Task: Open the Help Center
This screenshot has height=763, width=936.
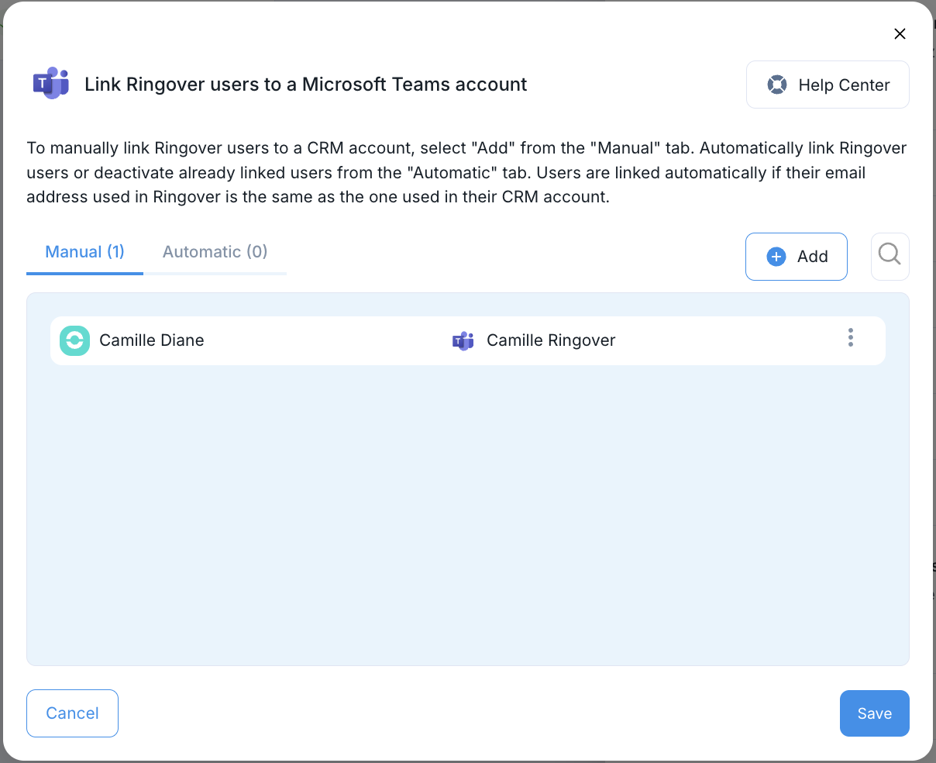Action: (x=828, y=85)
